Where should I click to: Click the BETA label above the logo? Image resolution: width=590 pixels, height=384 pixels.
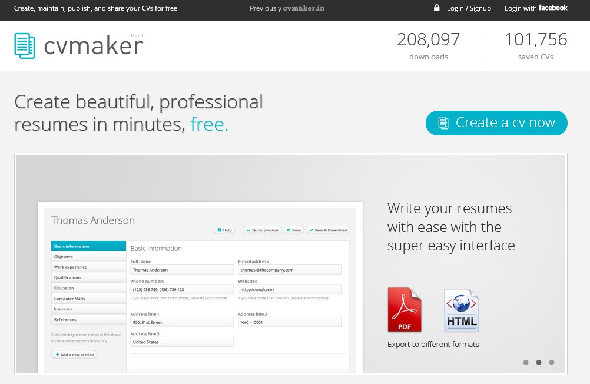click(x=137, y=35)
